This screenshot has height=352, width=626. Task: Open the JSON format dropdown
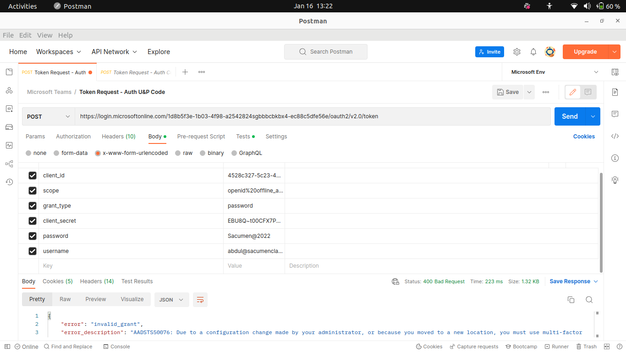[171, 300]
